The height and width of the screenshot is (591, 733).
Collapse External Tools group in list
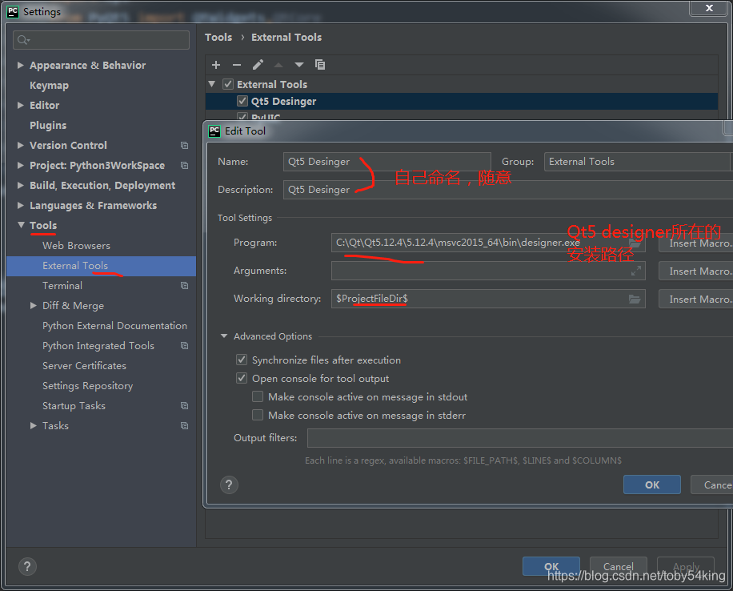point(212,84)
